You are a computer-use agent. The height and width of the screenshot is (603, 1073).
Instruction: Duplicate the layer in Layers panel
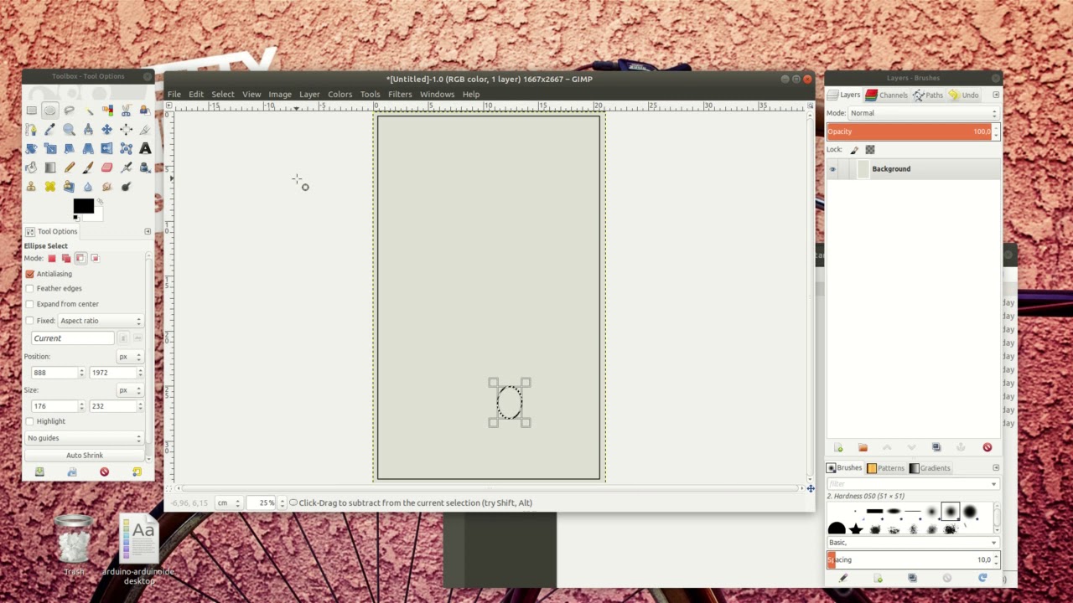(936, 447)
